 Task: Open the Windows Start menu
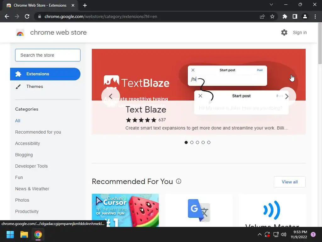point(10,234)
